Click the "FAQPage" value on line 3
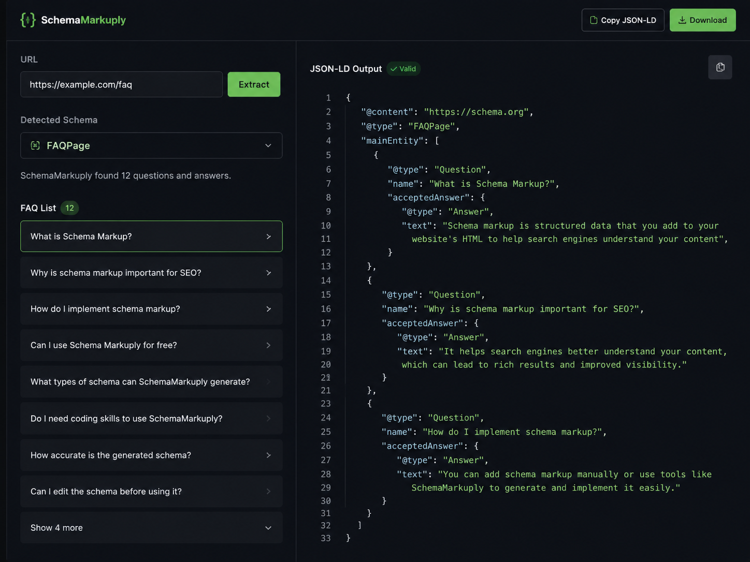Screen dimensions: 750x562 [431, 126]
